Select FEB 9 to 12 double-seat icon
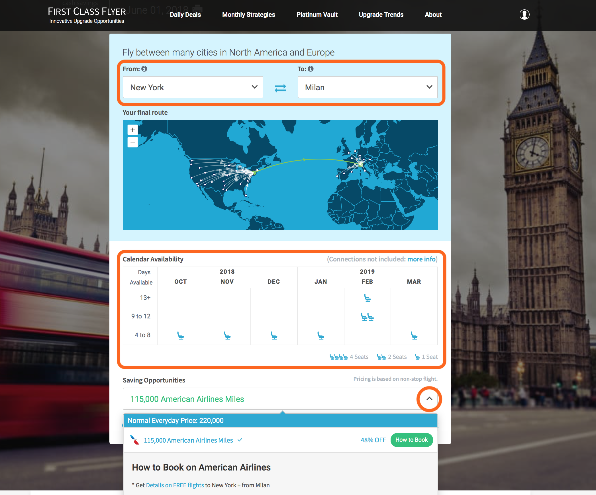The height and width of the screenshot is (495, 596). (367, 317)
